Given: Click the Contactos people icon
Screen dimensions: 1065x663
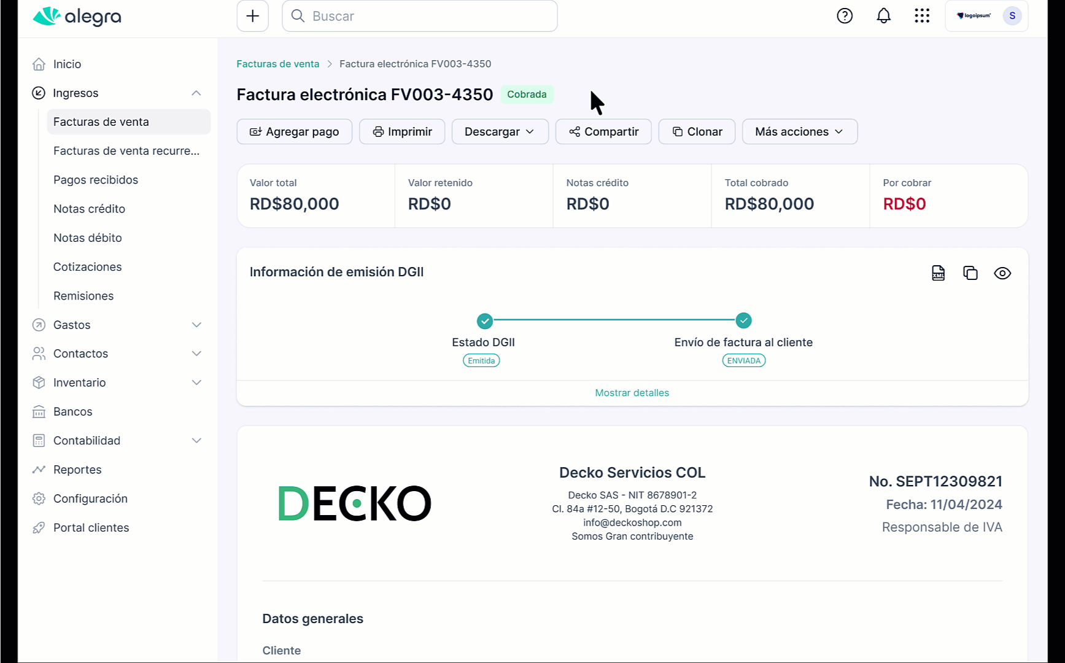Looking at the screenshot, I should [39, 354].
